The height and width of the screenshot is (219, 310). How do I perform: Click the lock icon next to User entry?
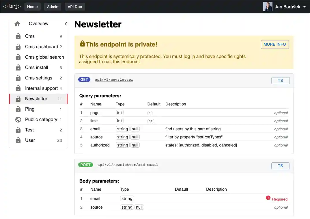pos(18,140)
